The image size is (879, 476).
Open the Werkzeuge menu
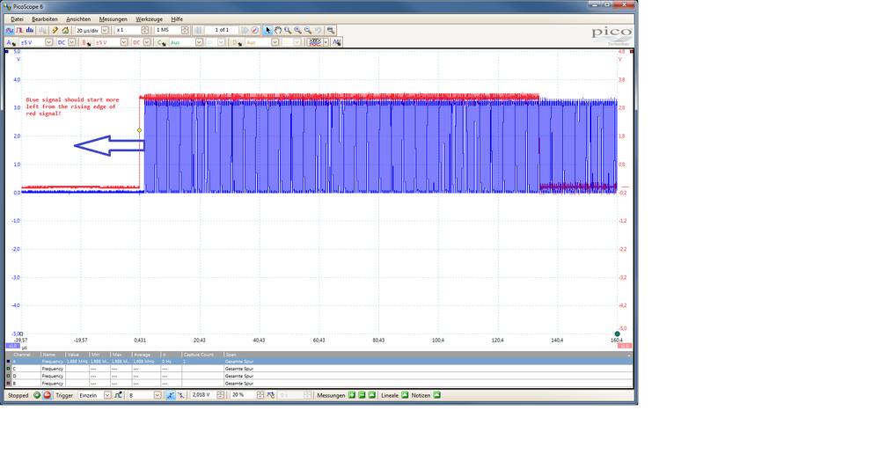[x=149, y=19]
